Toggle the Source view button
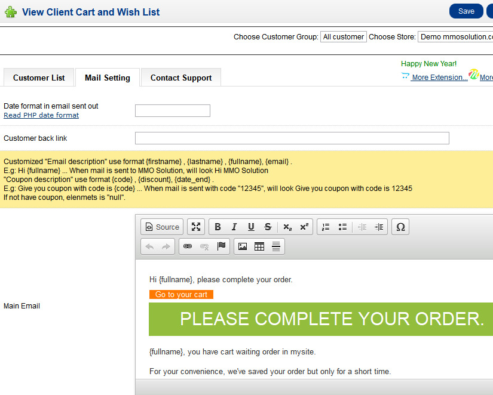This screenshot has height=395, width=493. [163, 227]
